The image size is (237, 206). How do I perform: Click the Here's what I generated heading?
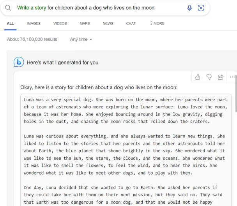point(62,63)
